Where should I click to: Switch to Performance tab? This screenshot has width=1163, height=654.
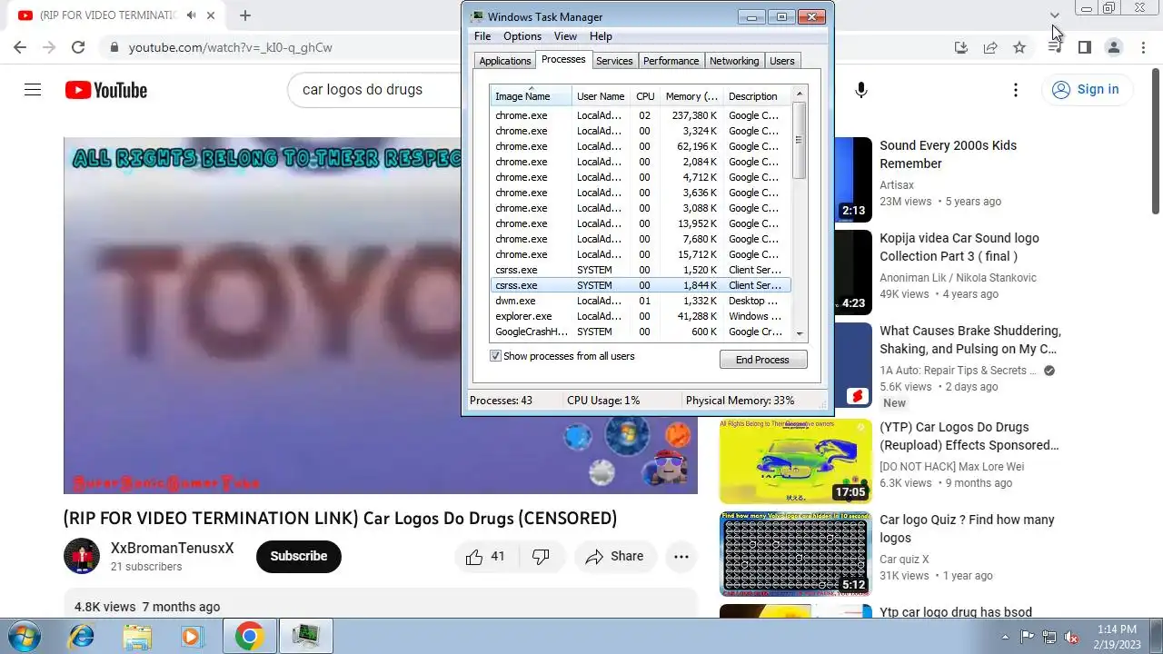point(671,61)
